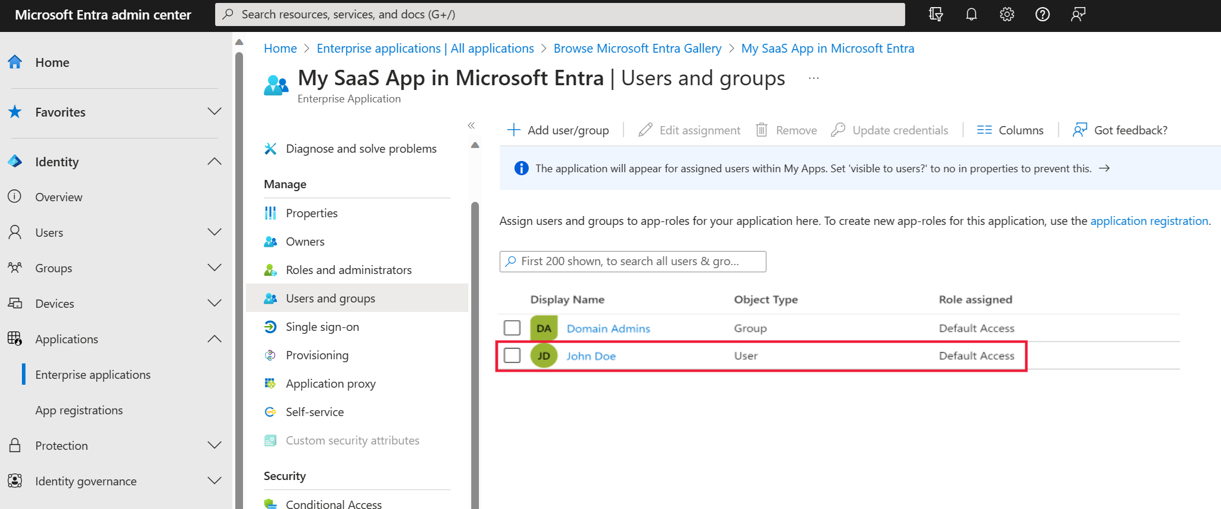Click Got feedback? button
This screenshot has height=509, width=1221.
(x=1120, y=130)
